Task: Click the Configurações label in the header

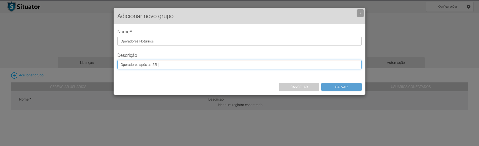Action: tap(448, 7)
